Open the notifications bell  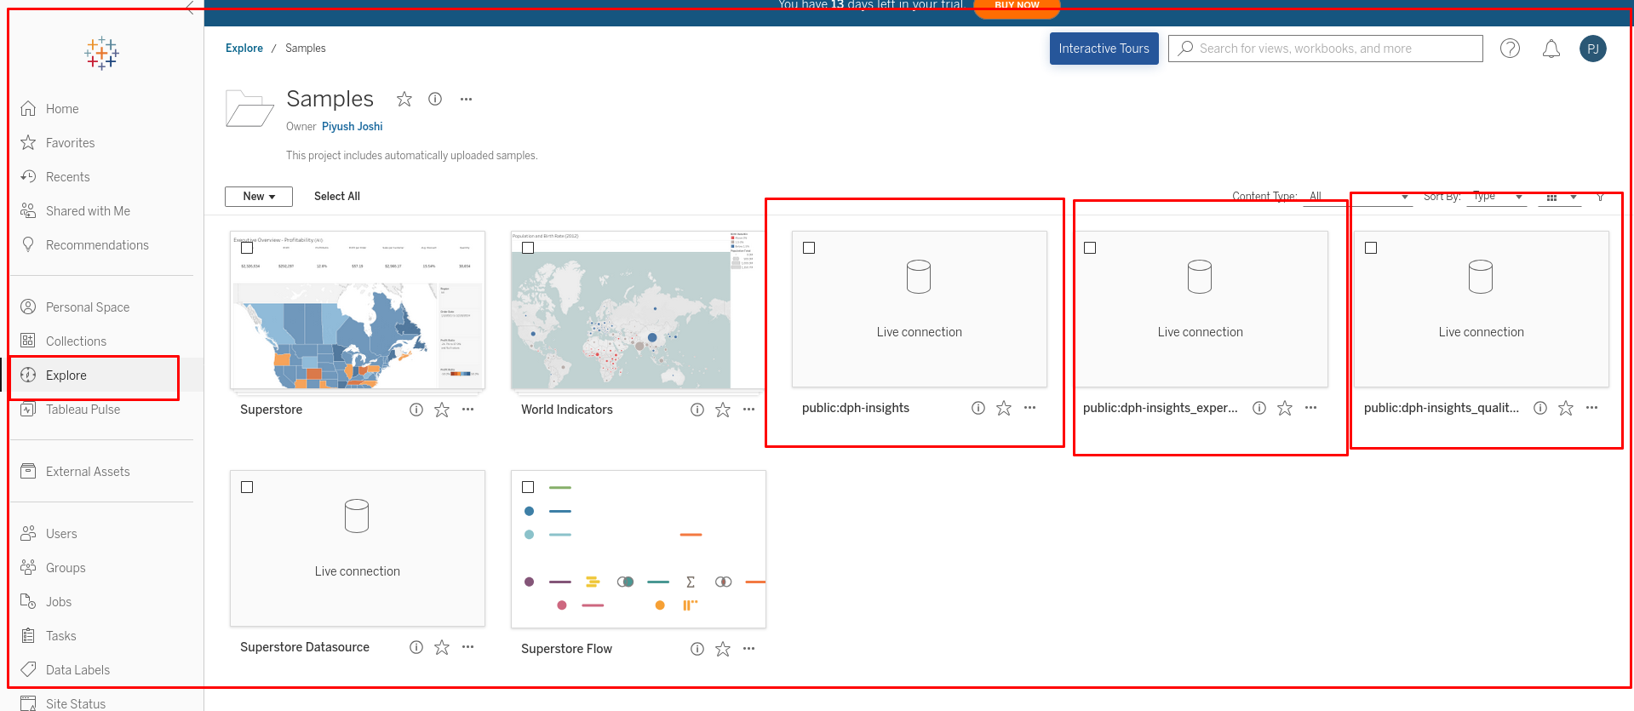(x=1551, y=49)
